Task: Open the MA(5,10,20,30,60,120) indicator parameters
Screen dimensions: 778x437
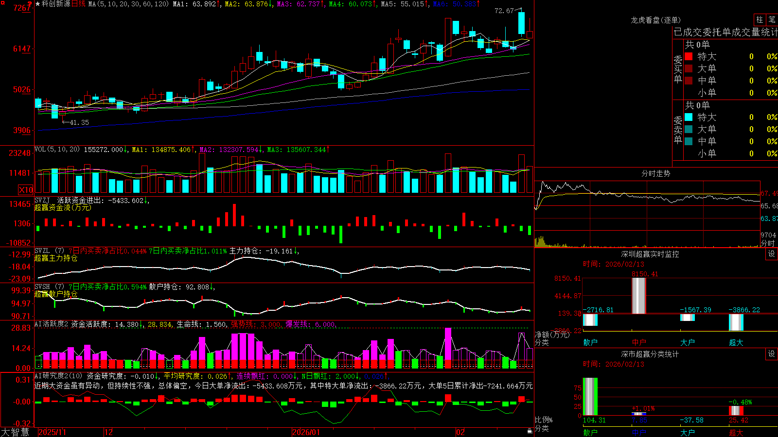Action: tap(129, 4)
